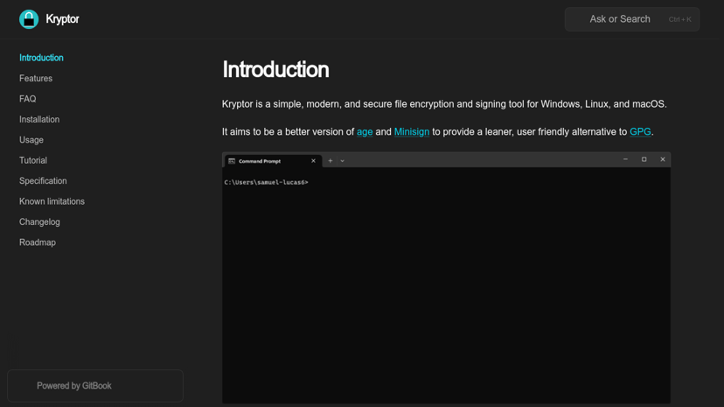This screenshot has width=724, height=407.
Task: Maximize the Command Prompt window
Action: coord(644,159)
